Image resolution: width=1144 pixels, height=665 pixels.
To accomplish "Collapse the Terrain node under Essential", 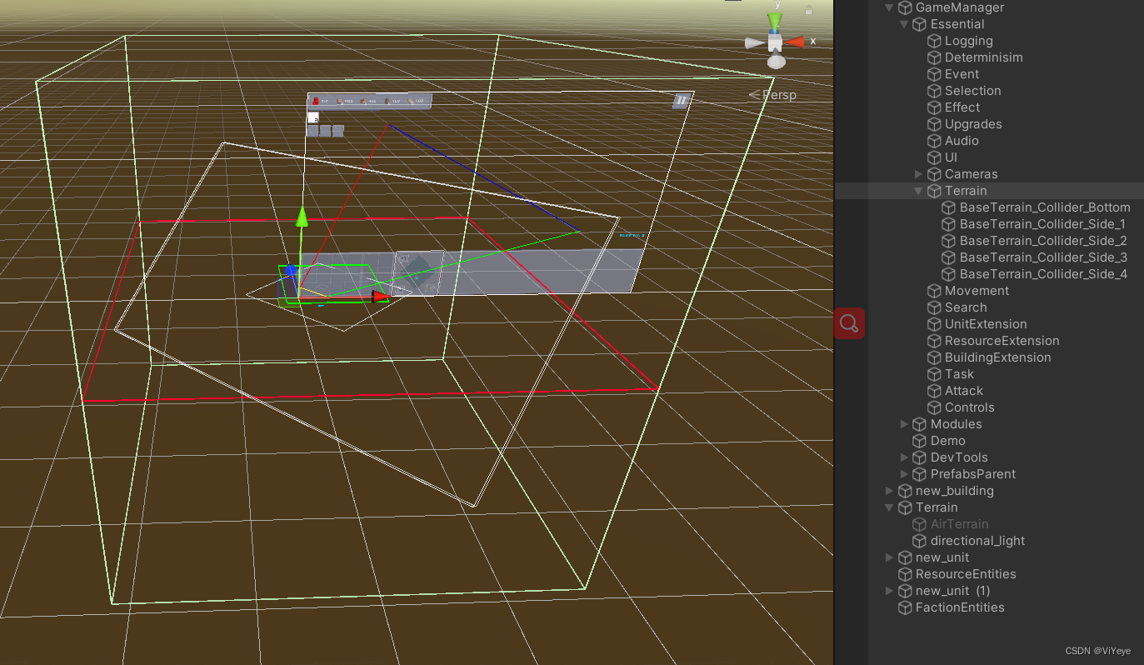I will tap(918, 190).
